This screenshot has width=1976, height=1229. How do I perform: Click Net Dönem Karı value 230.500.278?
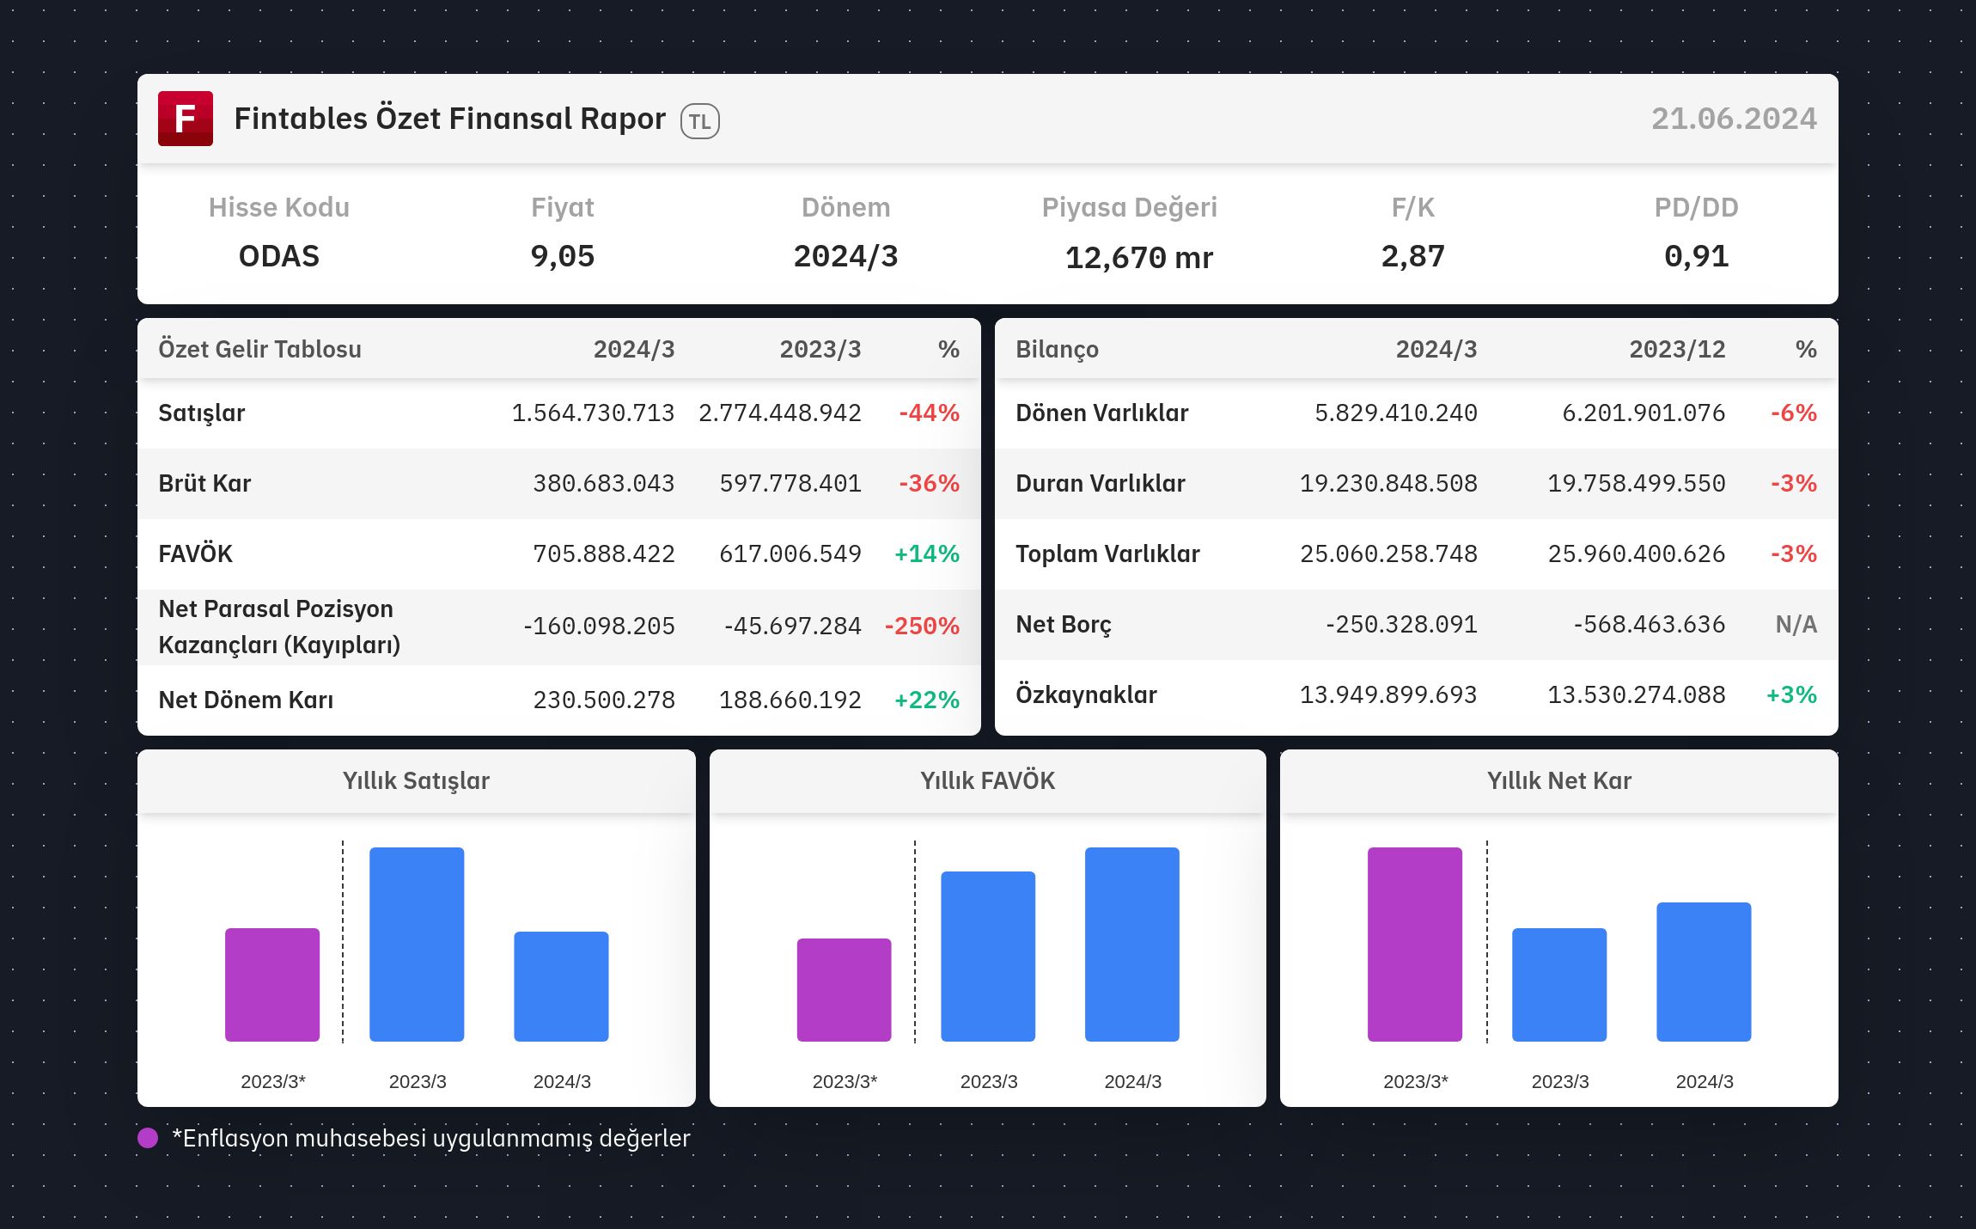point(604,700)
